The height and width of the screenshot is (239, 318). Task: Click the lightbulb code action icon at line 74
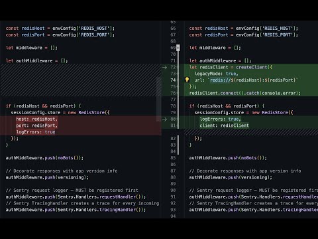coord(187,80)
